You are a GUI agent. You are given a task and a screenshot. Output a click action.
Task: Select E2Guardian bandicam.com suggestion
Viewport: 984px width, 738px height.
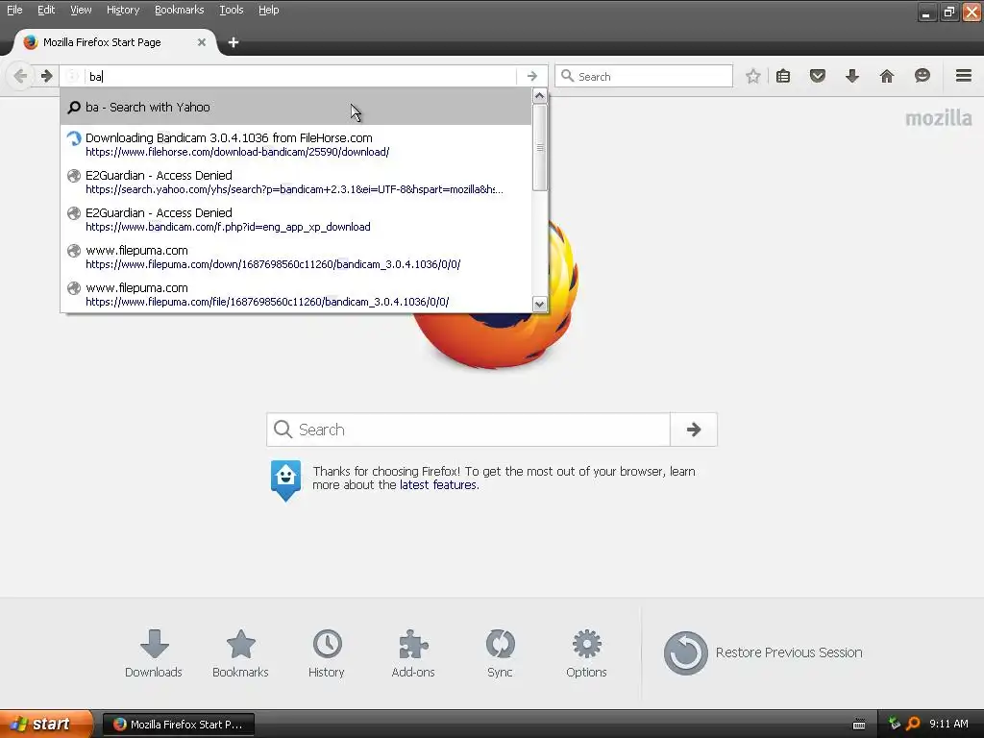pos(296,220)
